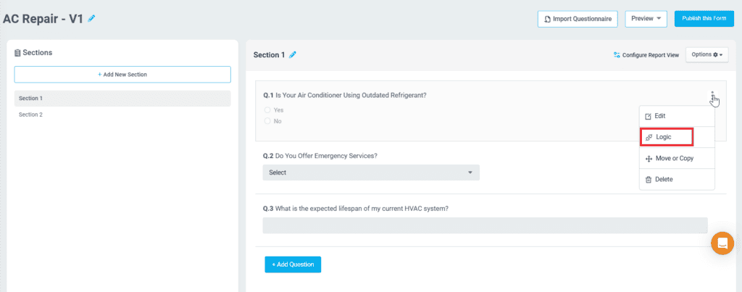The image size is (742, 292).
Task: Click the pencil icon next to AC Repair - V1
Action: pos(91,19)
